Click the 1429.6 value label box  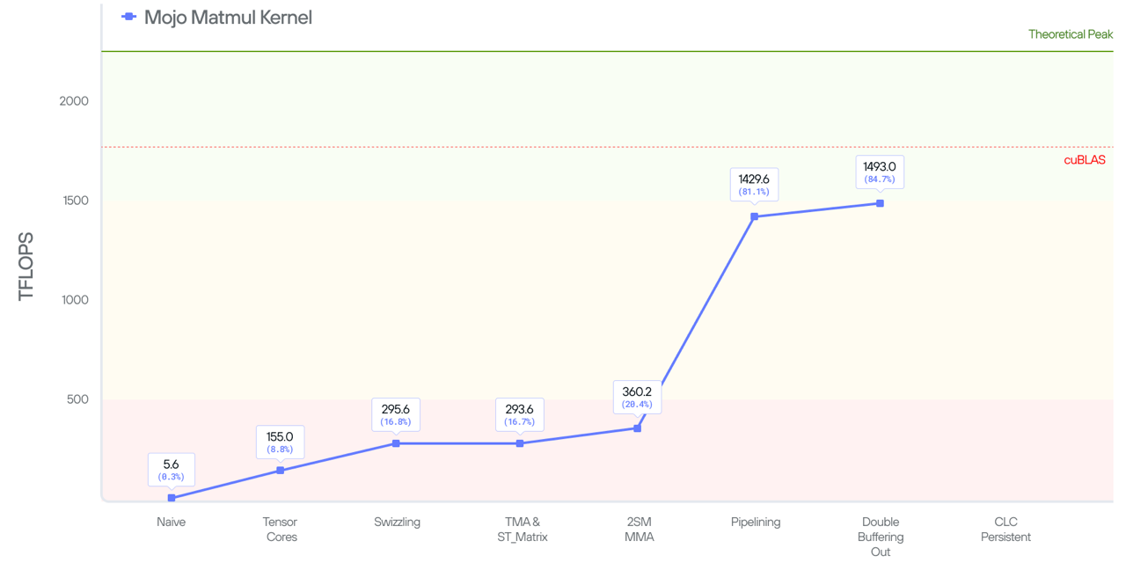(754, 184)
